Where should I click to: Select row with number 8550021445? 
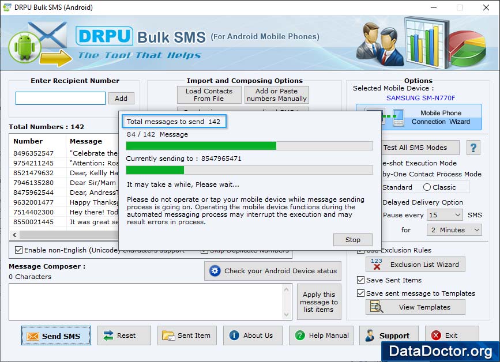[x=64, y=222]
